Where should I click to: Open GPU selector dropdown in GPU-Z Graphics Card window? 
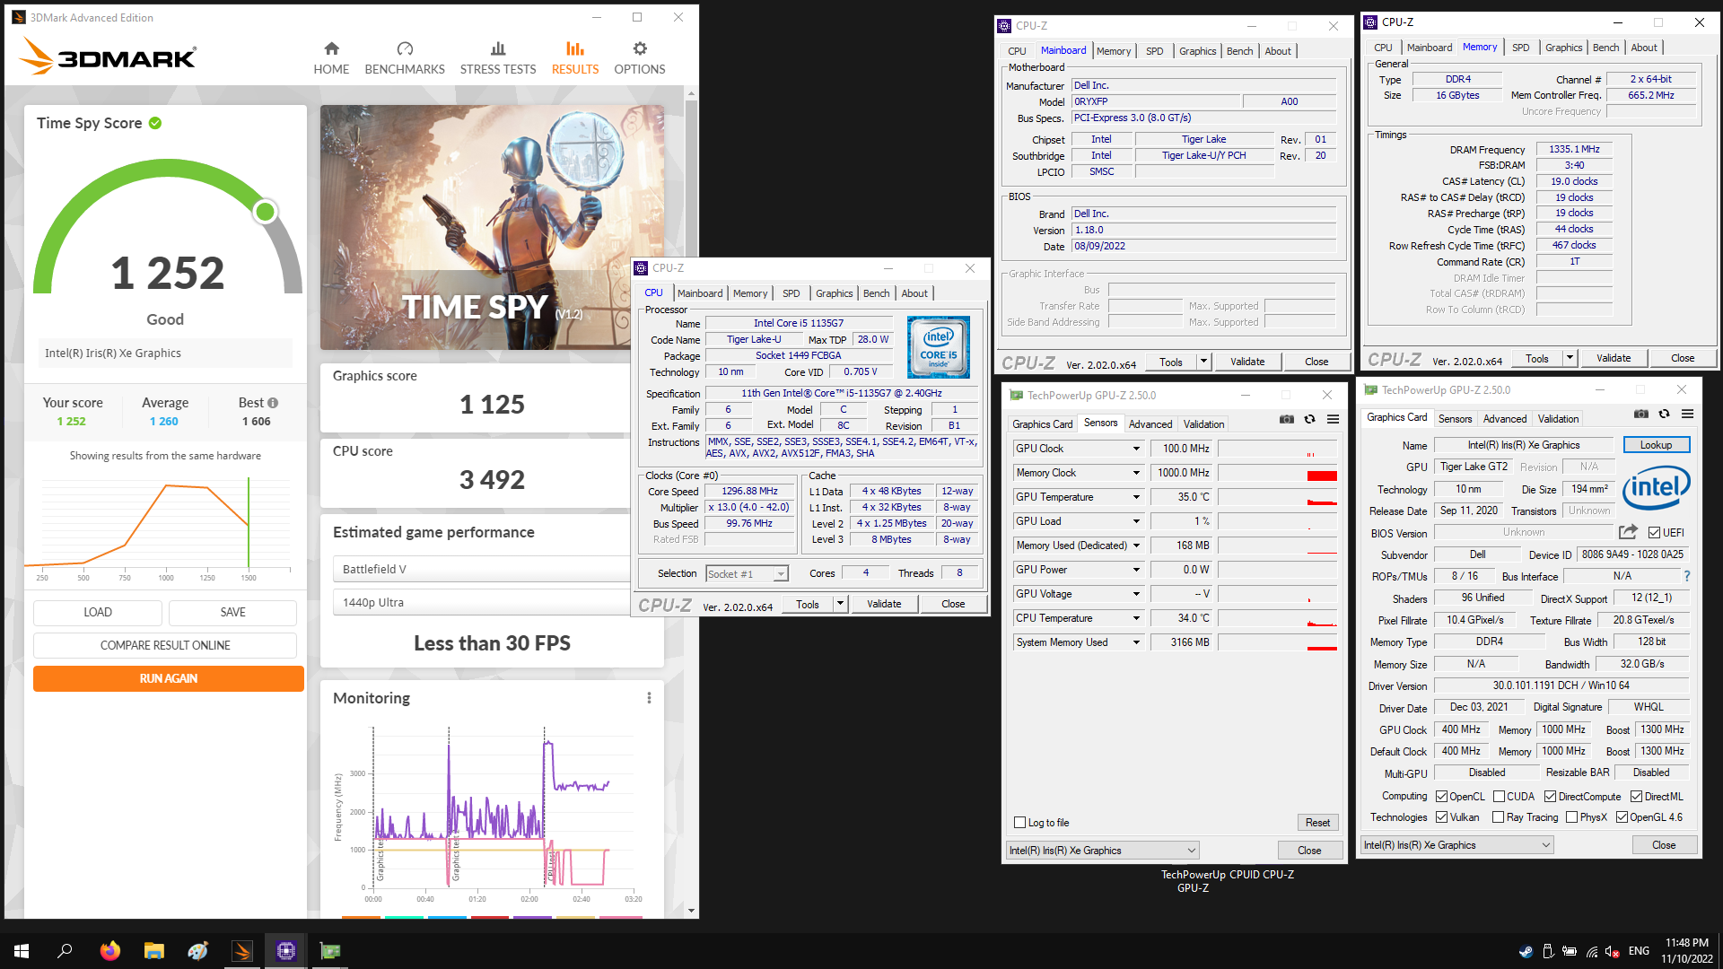1457,845
